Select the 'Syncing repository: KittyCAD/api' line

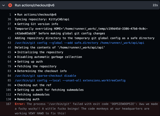click(x=42, y=19)
